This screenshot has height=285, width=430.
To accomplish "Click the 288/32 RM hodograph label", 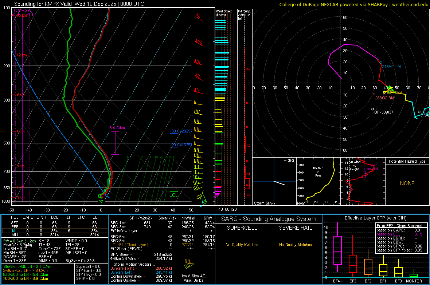I will (384, 98).
